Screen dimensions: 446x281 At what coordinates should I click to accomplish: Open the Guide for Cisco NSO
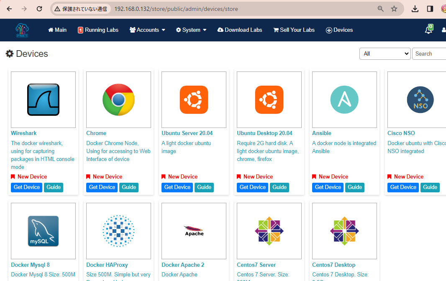pos(430,187)
